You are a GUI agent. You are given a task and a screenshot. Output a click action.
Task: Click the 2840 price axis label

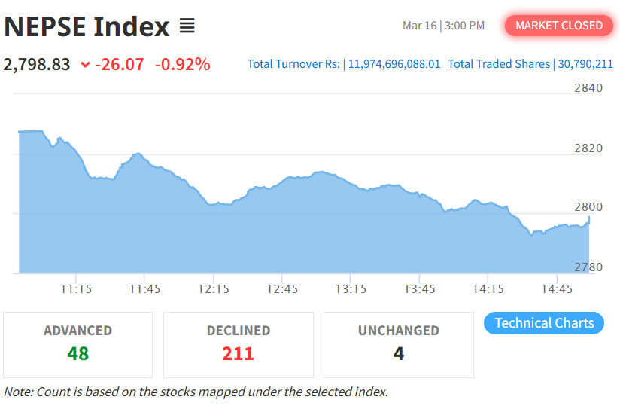click(x=588, y=88)
